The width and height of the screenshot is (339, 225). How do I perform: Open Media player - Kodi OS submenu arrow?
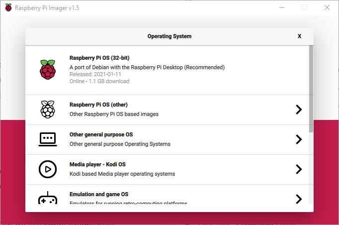[x=298, y=169]
